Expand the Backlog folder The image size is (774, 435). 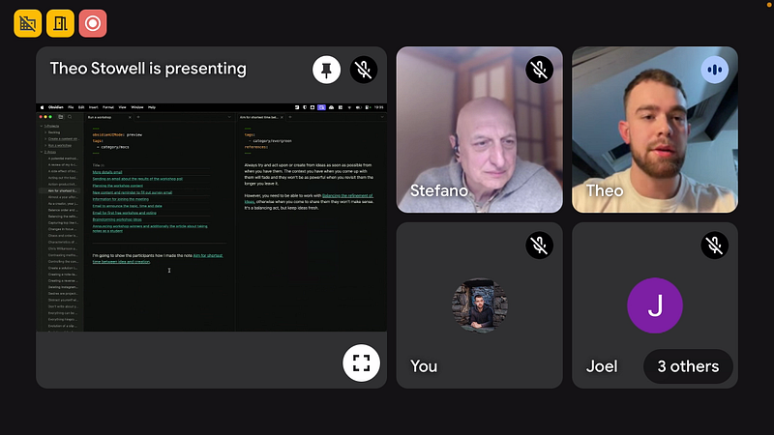coord(52,132)
